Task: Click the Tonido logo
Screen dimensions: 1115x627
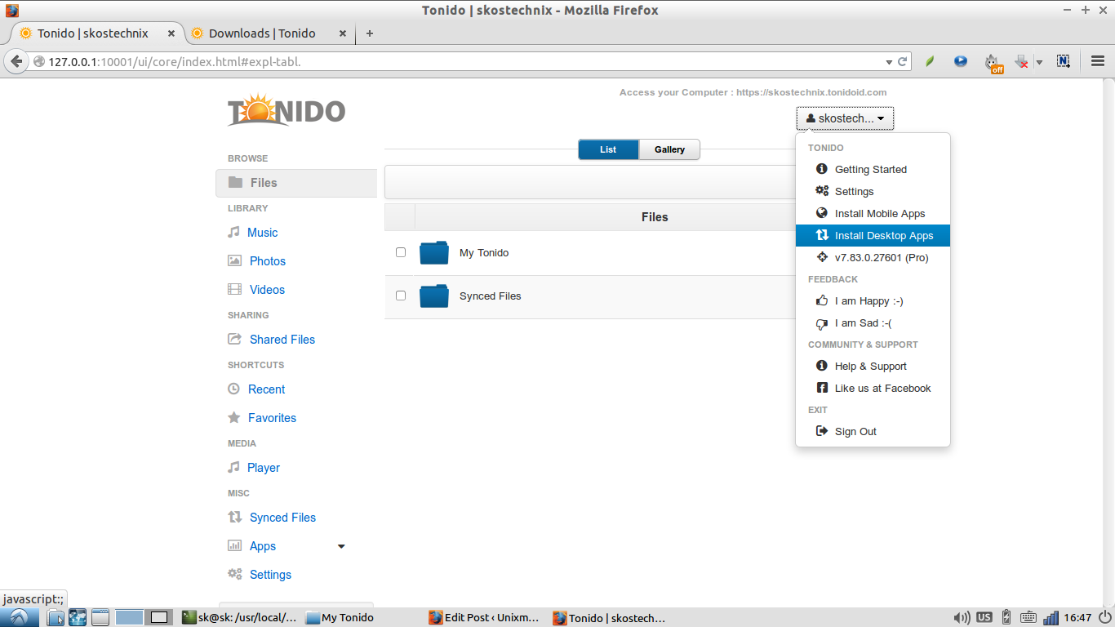Action: coord(287,110)
